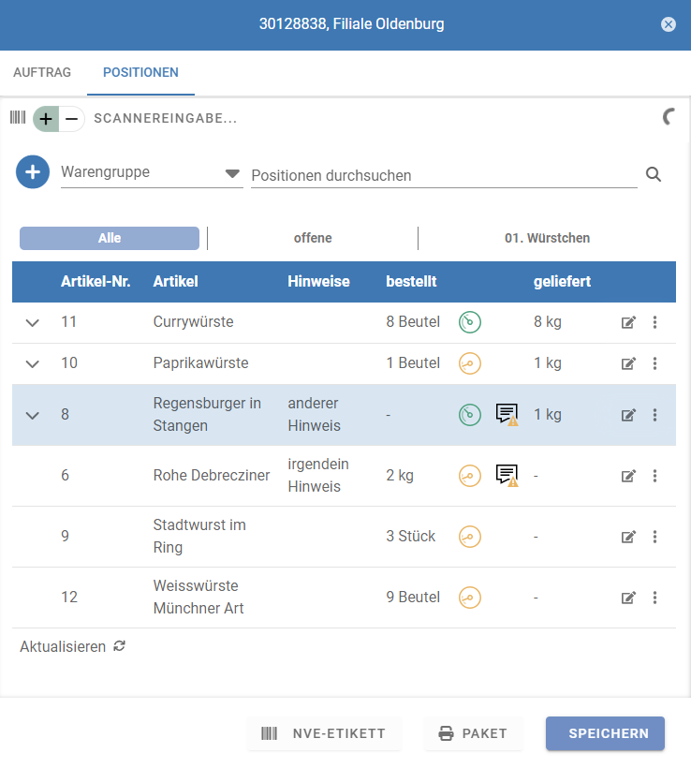Edit the Currywürste position
Viewport: 691px width, 768px height.
(x=628, y=322)
